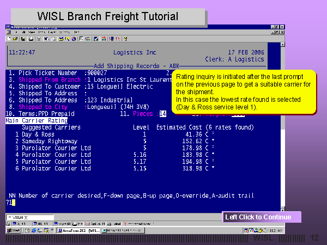The width and height of the screenshot is (327, 245).
Task: Click the Open folder toolbar icon
Action: (15, 39)
